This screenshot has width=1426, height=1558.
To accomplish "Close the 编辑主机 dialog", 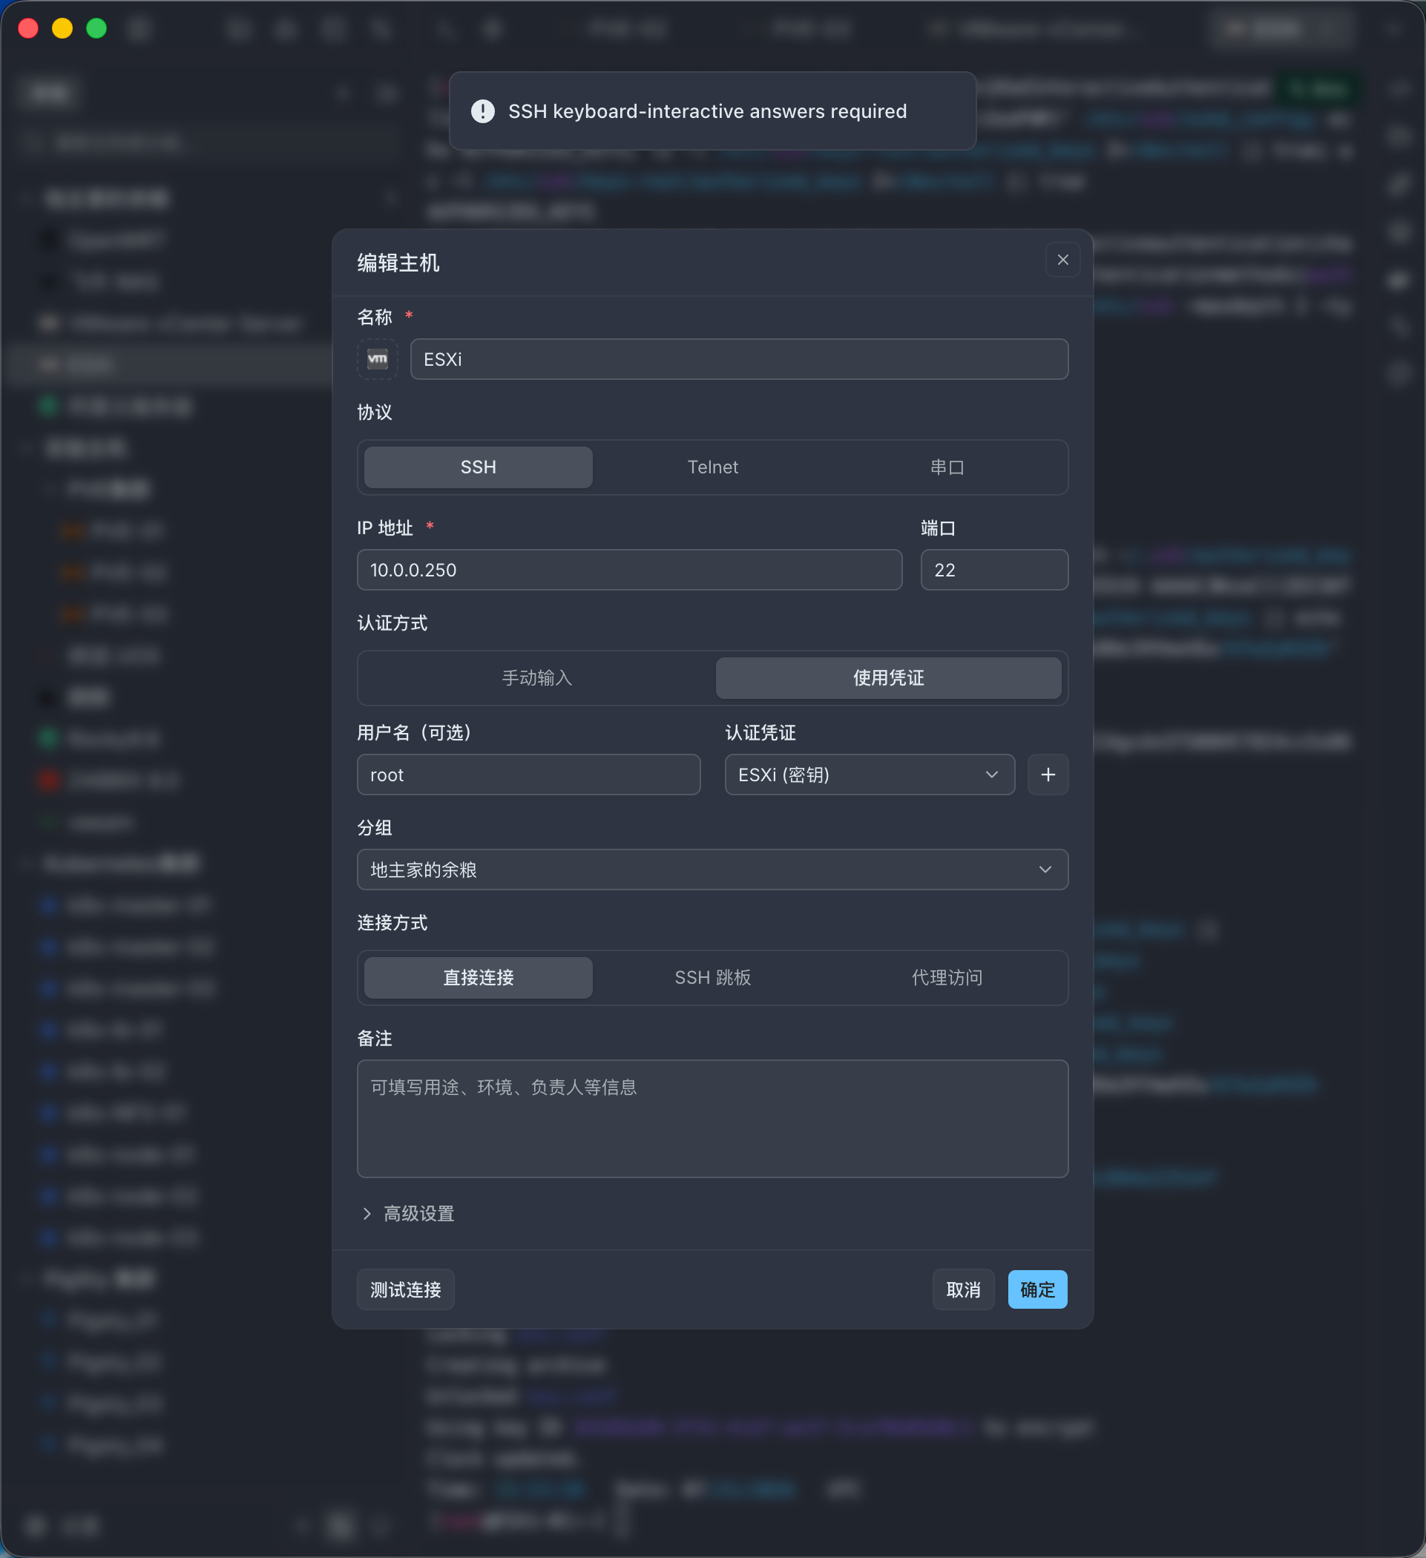I will tap(1062, 260).
